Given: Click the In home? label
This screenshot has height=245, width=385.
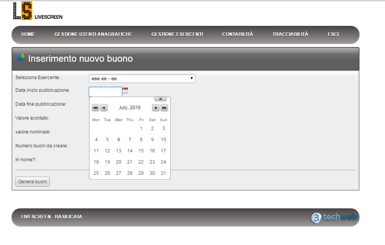Looking at the screenshot, I should (26, 160).
